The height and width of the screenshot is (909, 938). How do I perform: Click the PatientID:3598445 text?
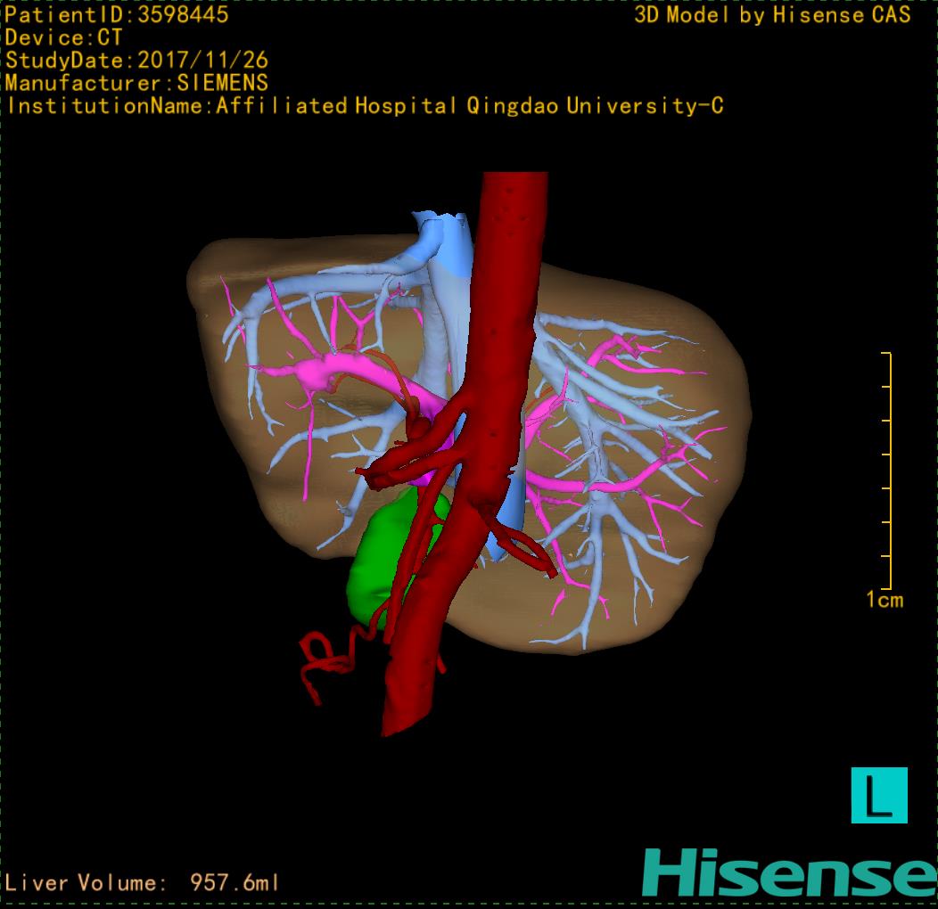117,14
